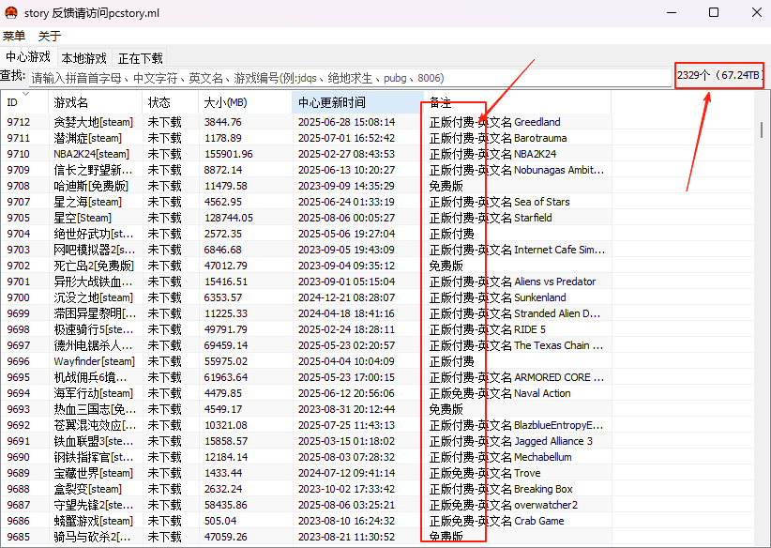Click the story app icon in title bar
The image size is (771, 548).
[x=11, y=13]
